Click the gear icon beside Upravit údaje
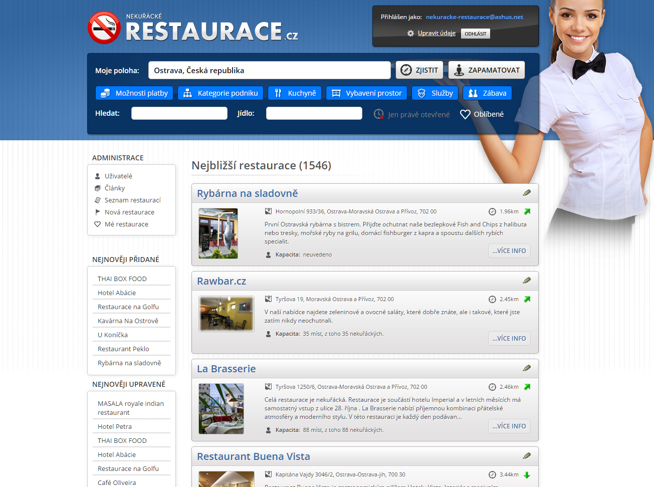654x487 pixels. (410, 34)
